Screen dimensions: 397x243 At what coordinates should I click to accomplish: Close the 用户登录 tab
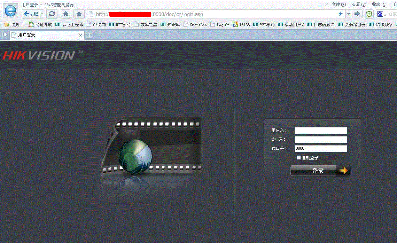(80, 35)
